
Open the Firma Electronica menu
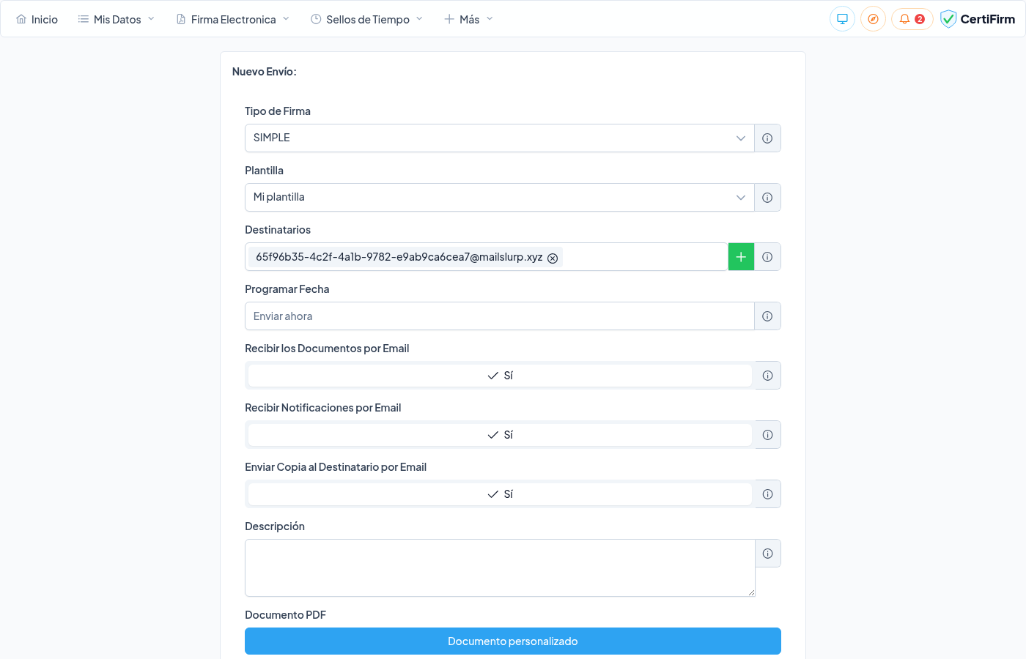pos(233,20)
